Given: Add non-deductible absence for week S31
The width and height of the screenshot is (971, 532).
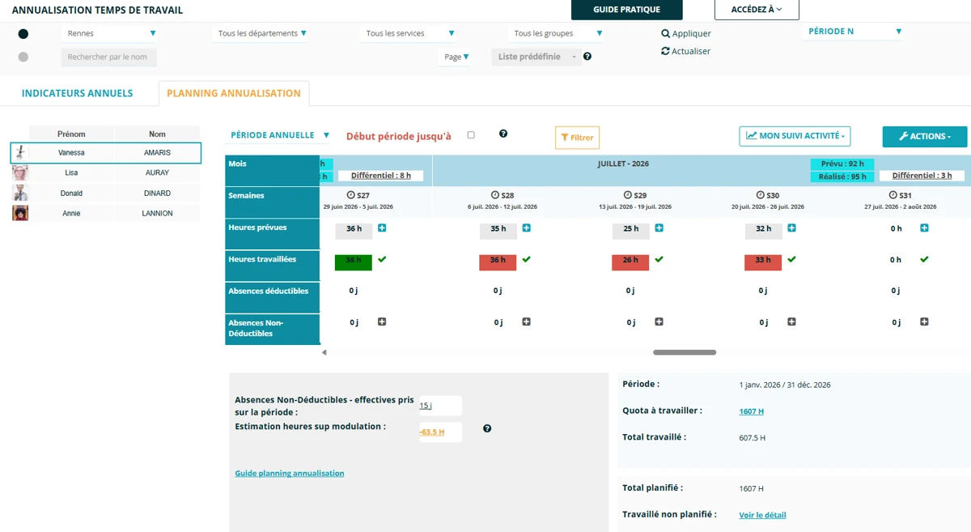Looking at the screenshot, I should tap(924, 321).
